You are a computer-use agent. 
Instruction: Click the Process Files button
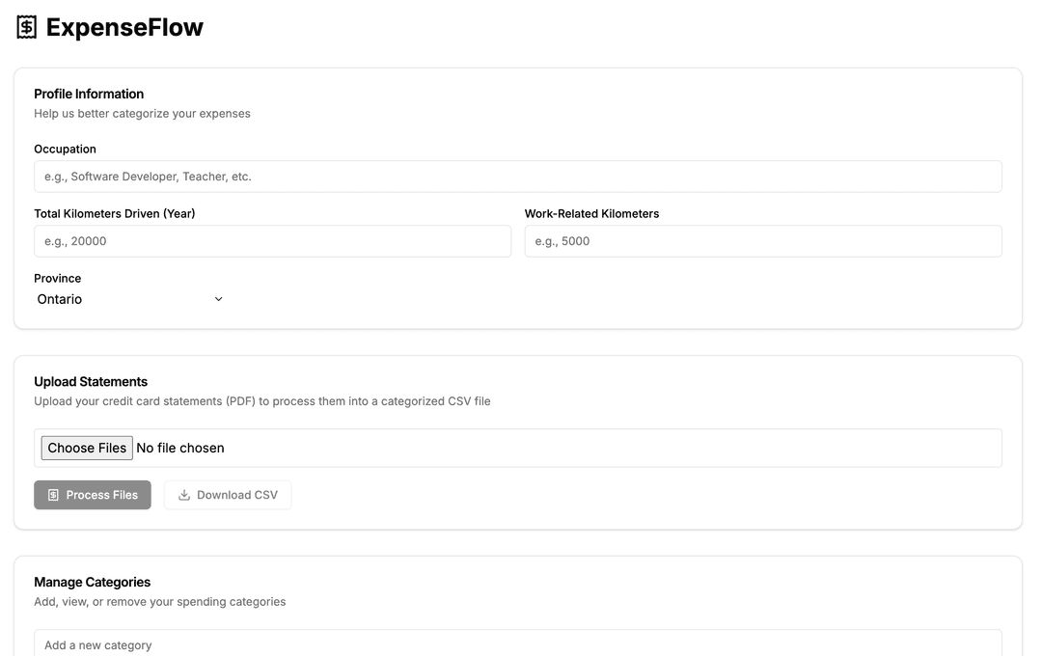pos(93,495)
